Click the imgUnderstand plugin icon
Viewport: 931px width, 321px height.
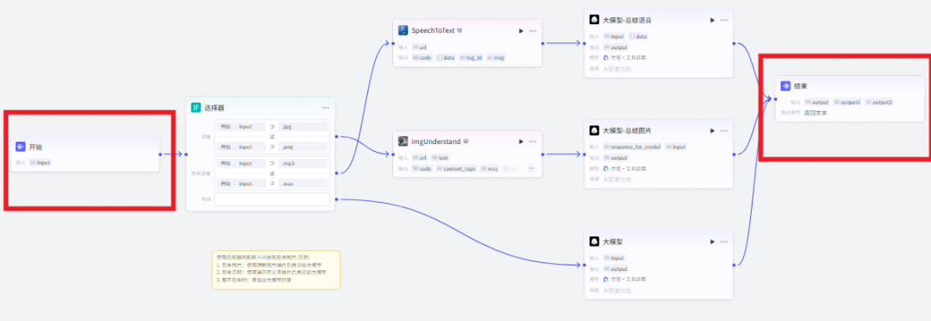(x=403, y=142)
